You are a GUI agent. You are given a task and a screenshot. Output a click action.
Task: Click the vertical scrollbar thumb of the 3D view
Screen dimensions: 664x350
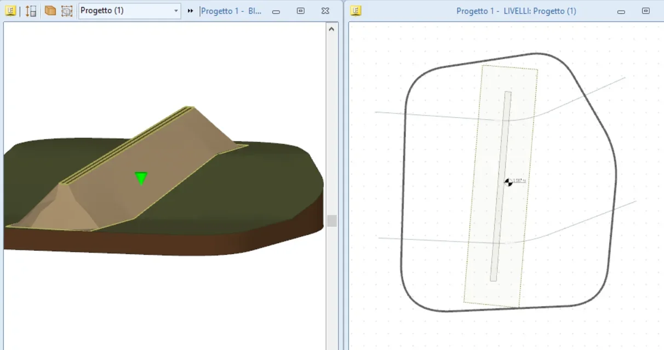point(331,221)
